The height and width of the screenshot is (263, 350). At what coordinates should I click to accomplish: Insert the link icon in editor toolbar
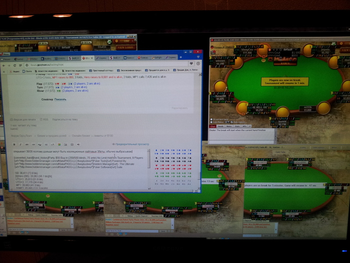33,144
